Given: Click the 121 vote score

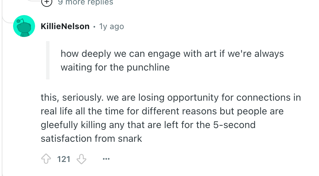Looking at the screenshot, I should 64,159.
